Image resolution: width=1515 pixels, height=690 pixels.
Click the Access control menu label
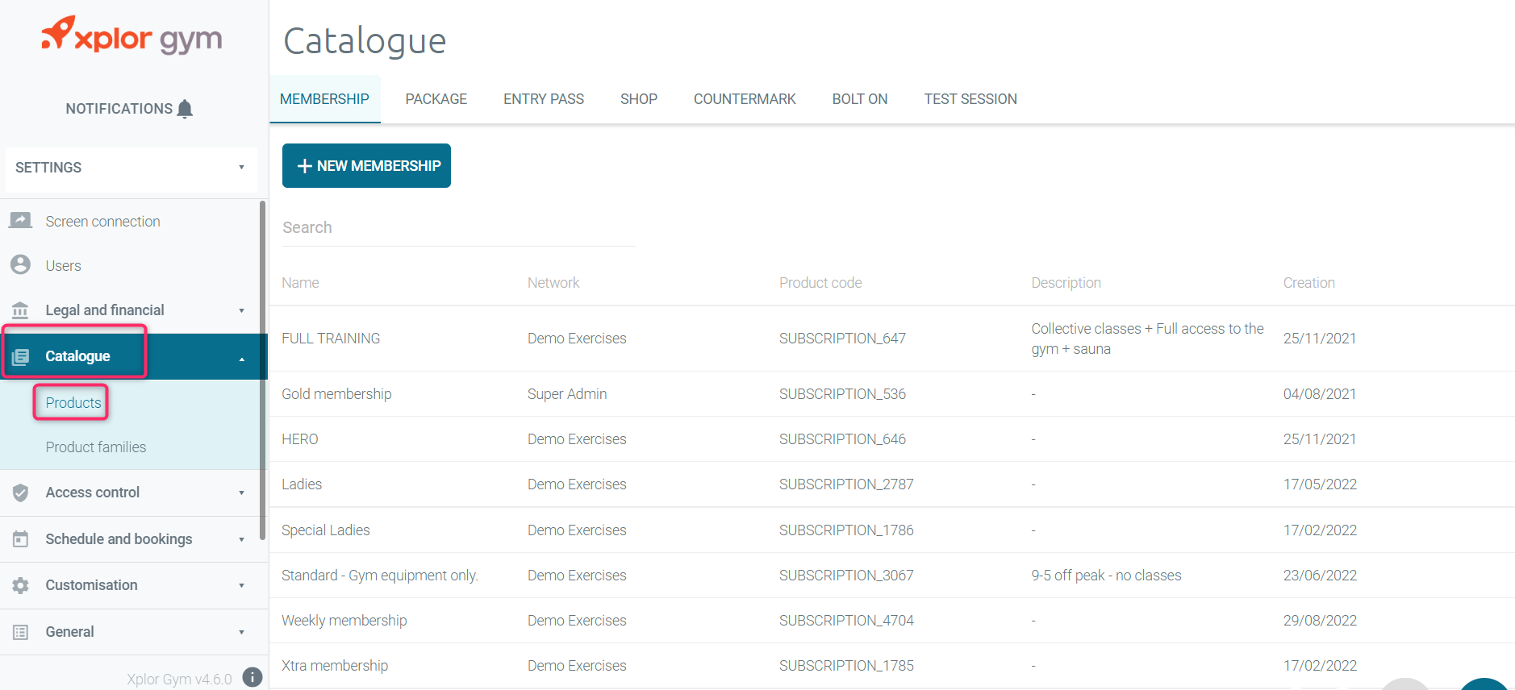[x=92, y=493]
